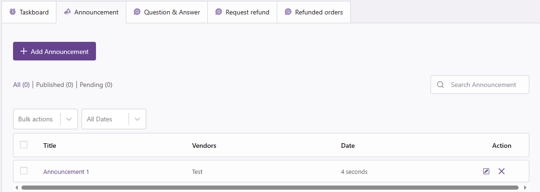The height and width of the screenshot is (192, 540).
Task: Click the chevron arrow beside Bulk actions
Action: point(69,119)
